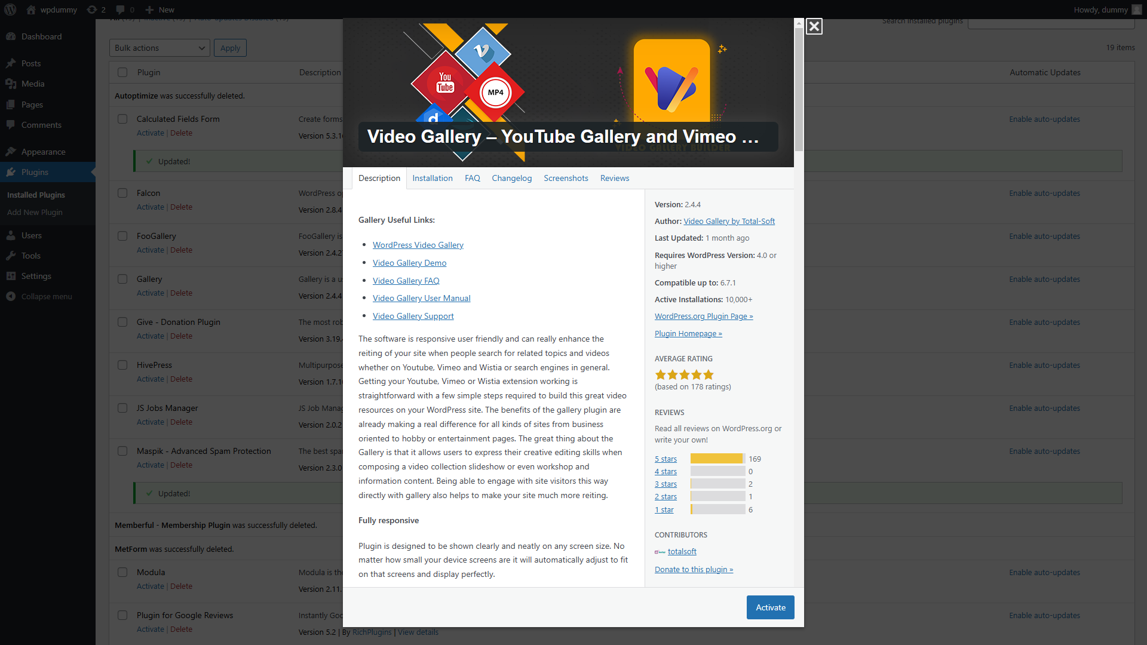Image resolution: width=1147 pixels, height=645 pixels.
Task: Click the 5 stars rating bar
Action: (x=718, y=459)
